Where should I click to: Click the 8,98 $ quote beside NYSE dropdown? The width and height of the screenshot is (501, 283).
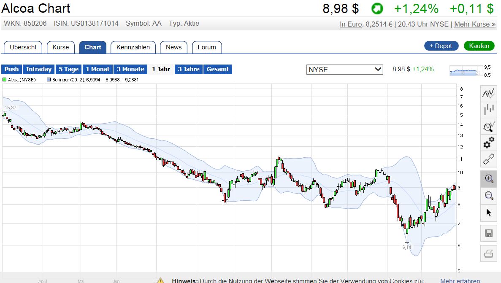coord(401,69)
